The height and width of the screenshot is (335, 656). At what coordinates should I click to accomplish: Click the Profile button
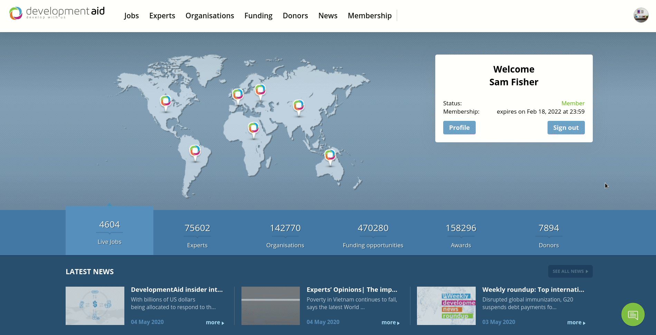click(459, 127)
